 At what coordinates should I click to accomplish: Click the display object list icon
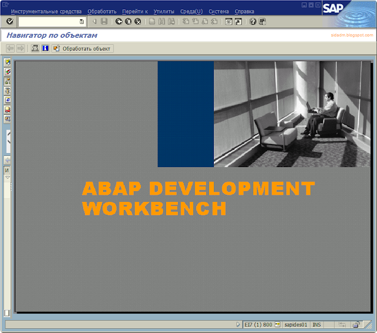point(35,48)
